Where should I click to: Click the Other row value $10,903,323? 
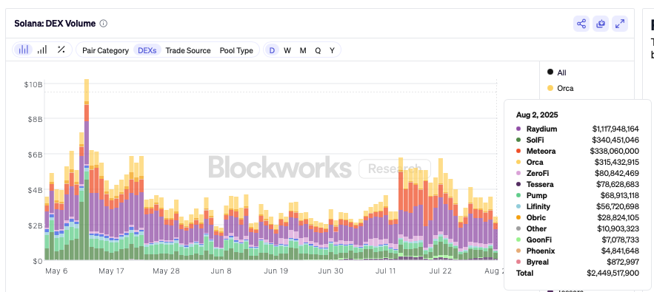618,228
